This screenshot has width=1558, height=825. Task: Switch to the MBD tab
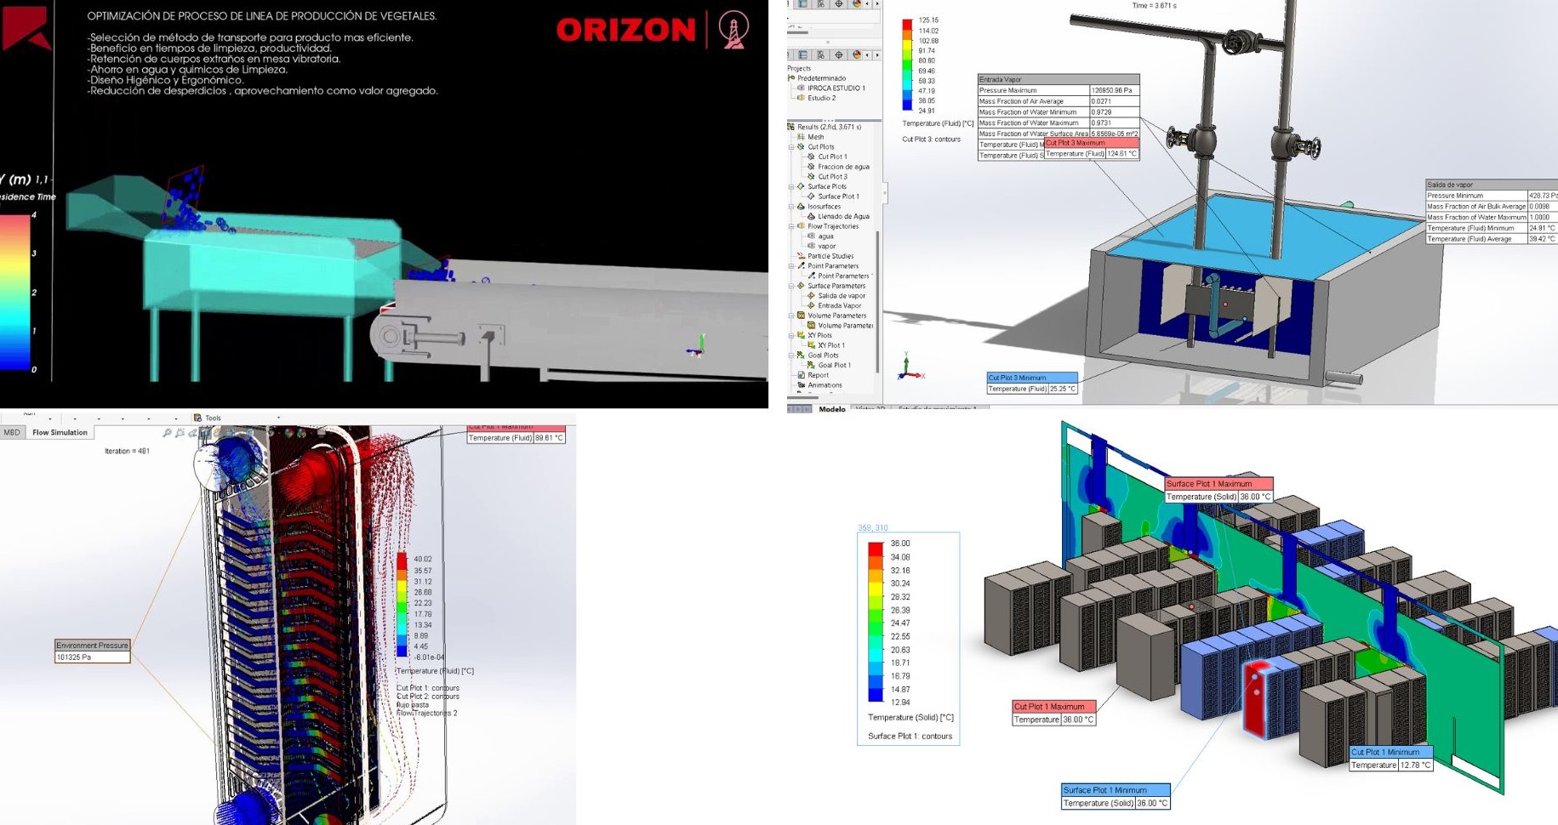[x=12, y=433]
